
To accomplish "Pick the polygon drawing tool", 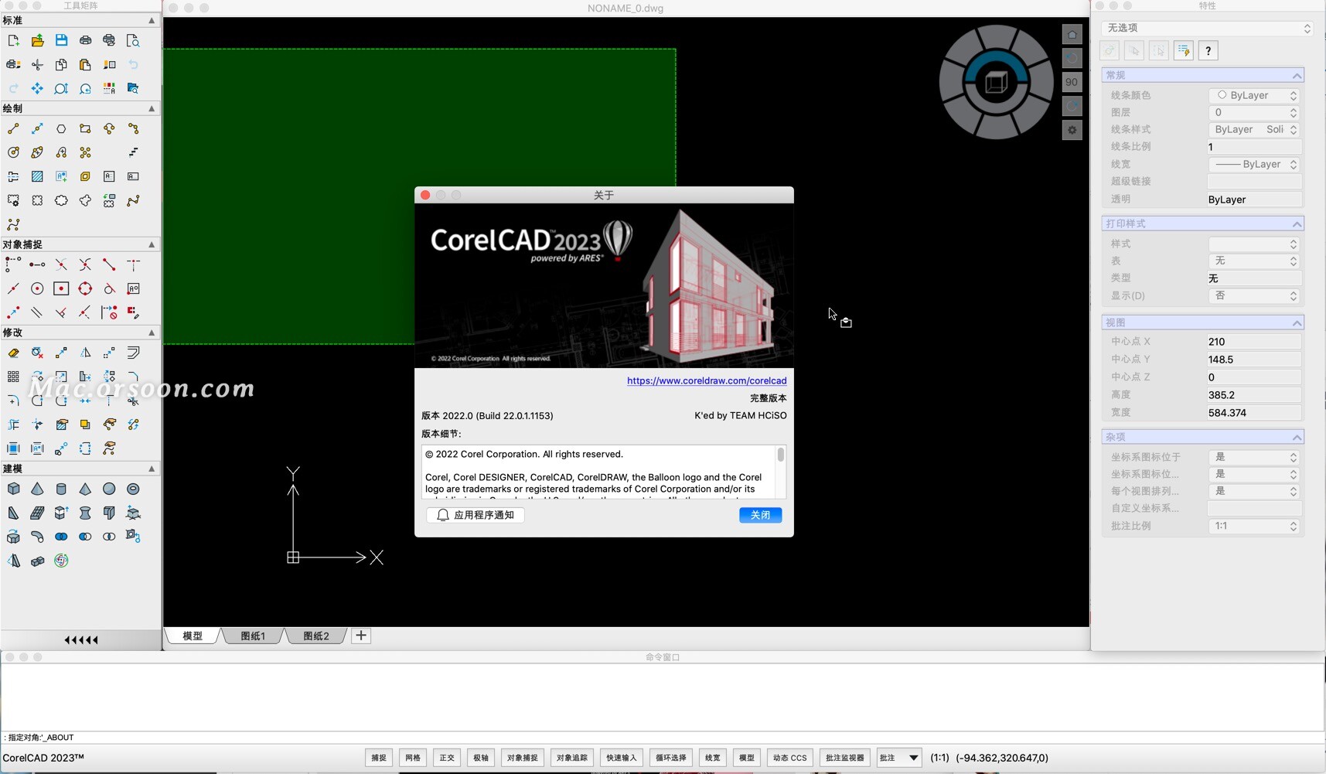I will (x=62, y=129).
